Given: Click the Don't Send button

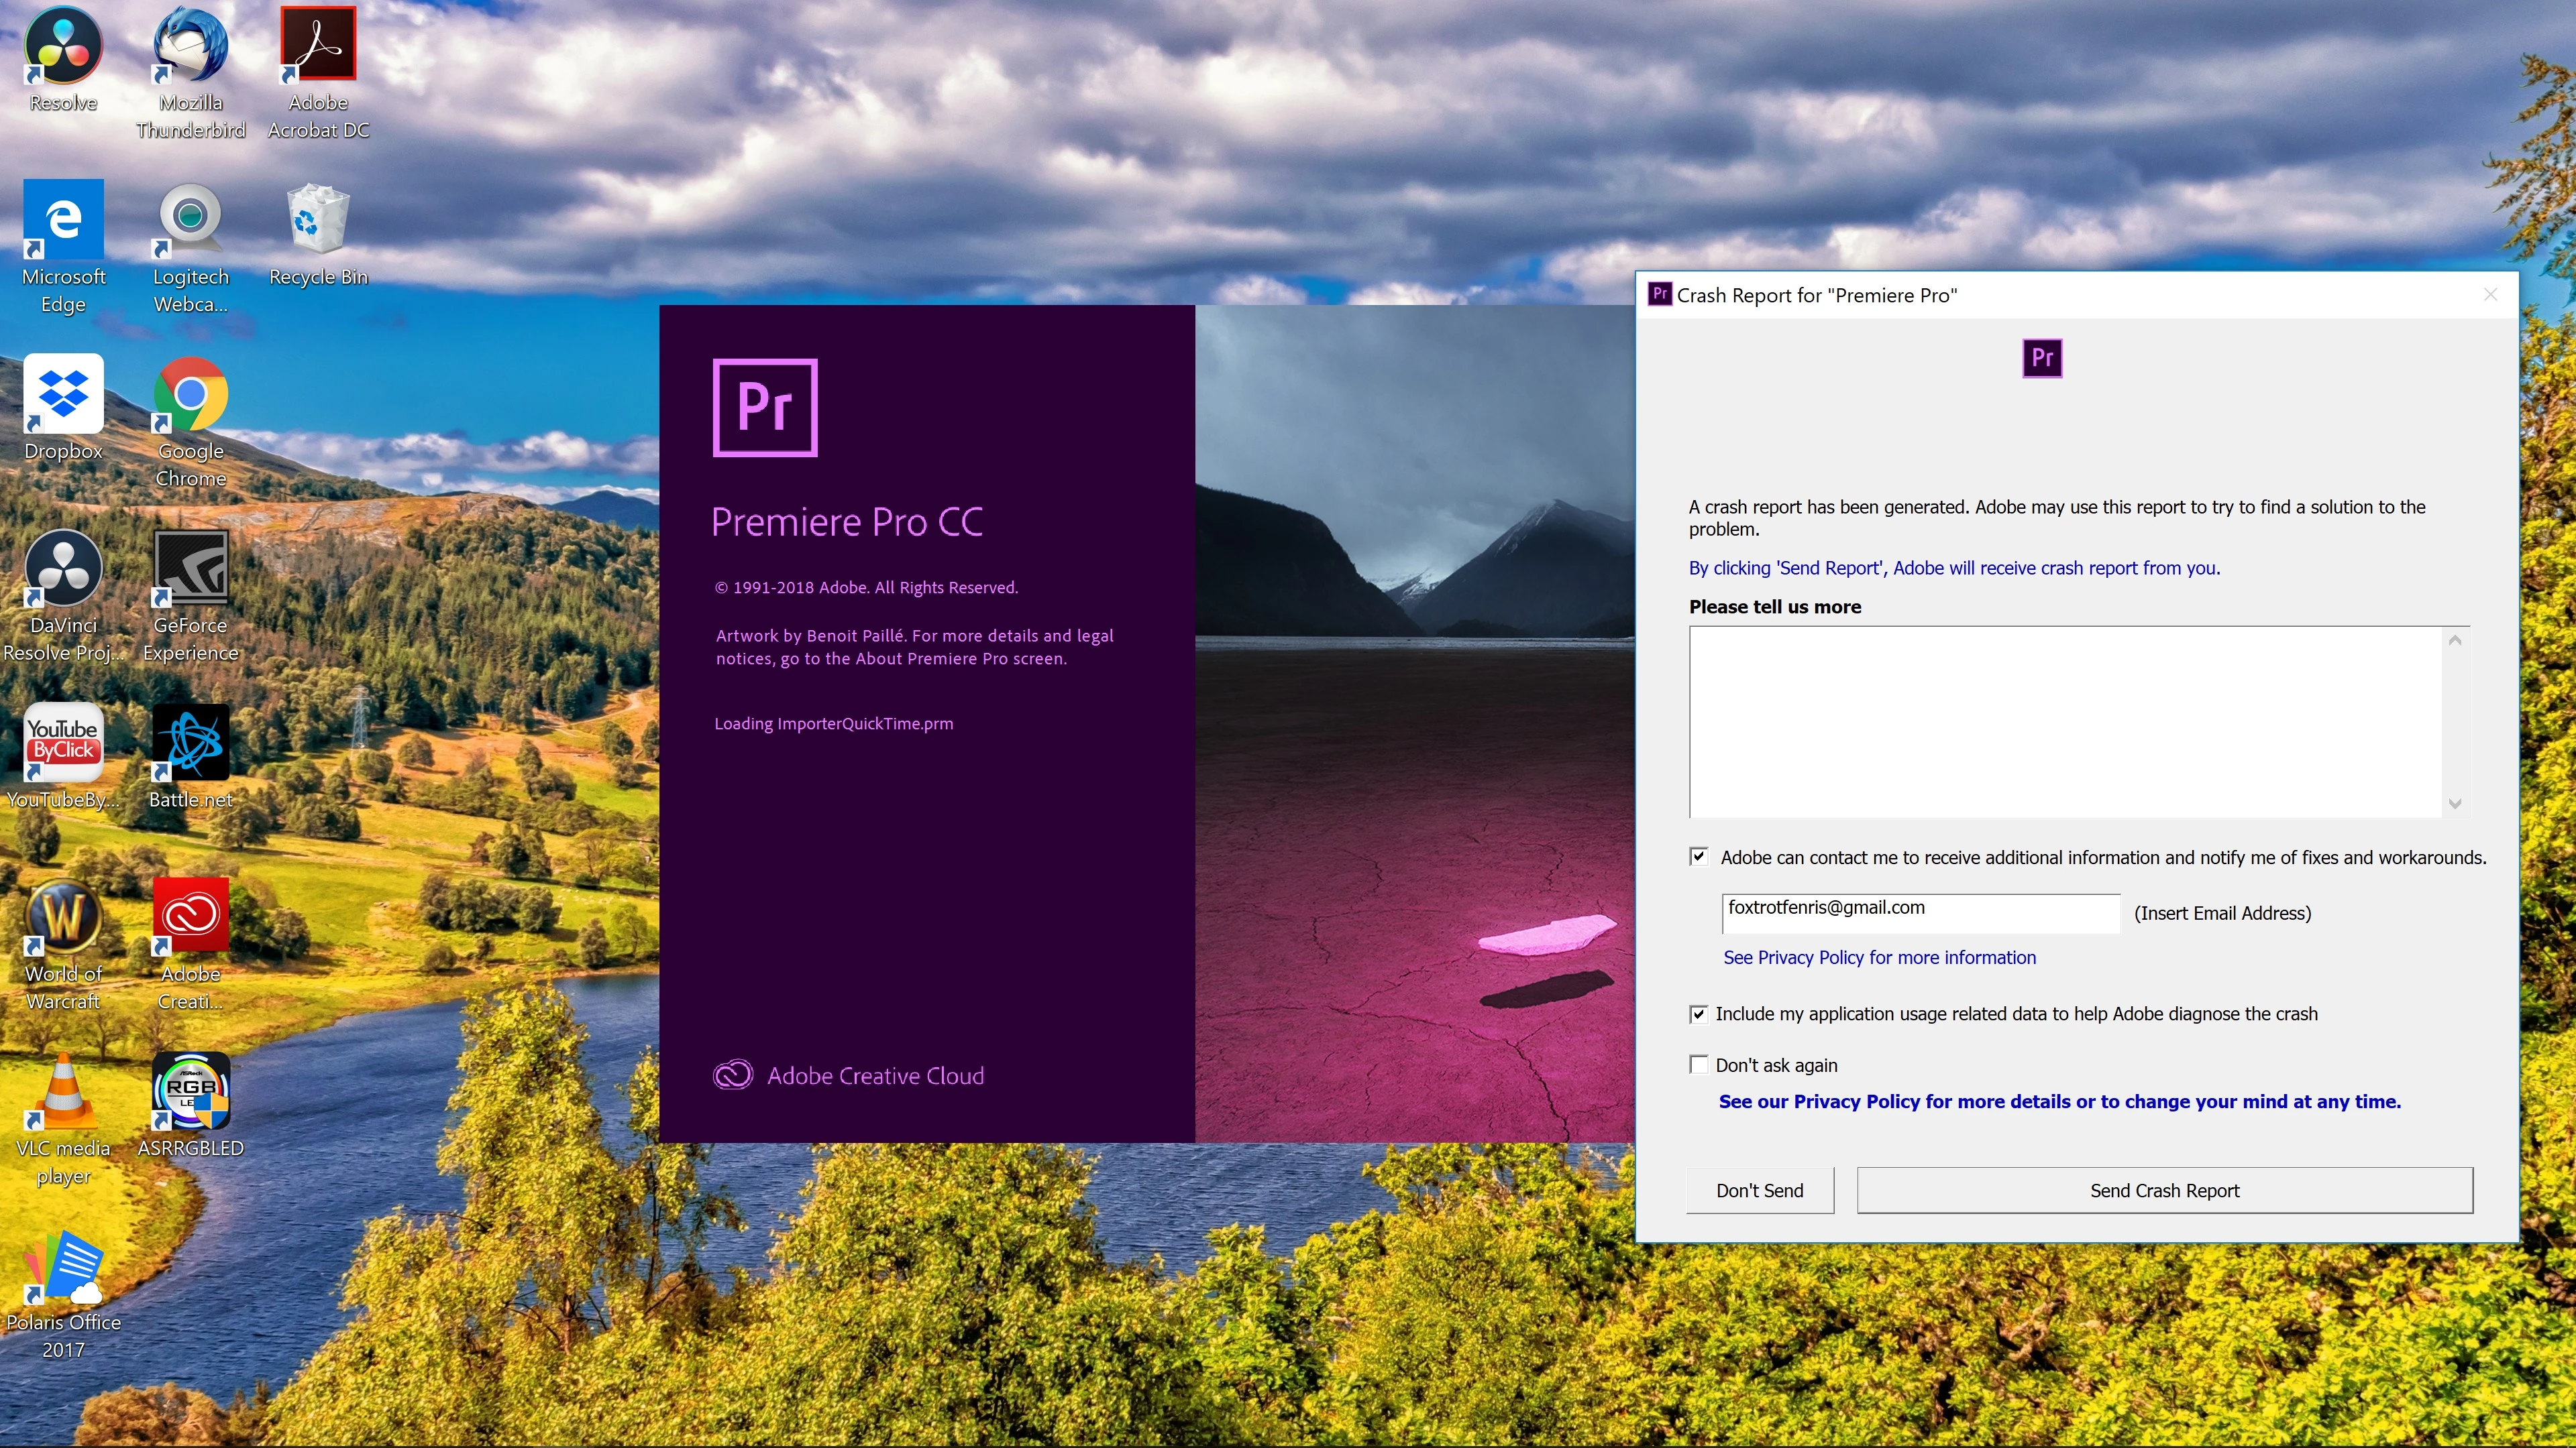Looking at the screenshot, I should click(1759, 1190).
